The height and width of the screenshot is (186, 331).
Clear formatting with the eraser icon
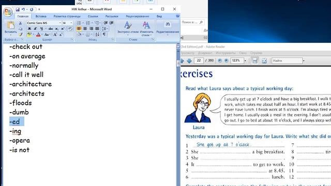tap(70, 29)
